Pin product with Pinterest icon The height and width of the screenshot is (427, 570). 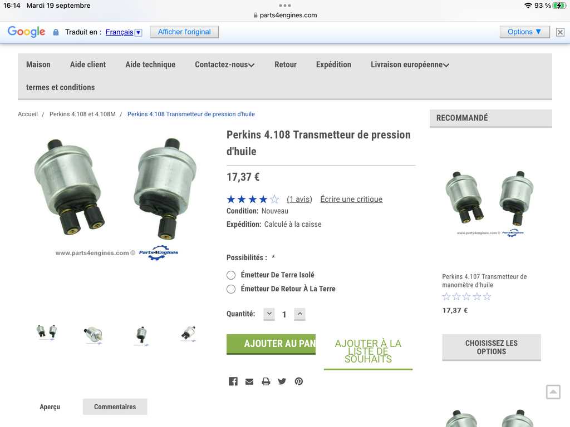click(x=299, y=381)
